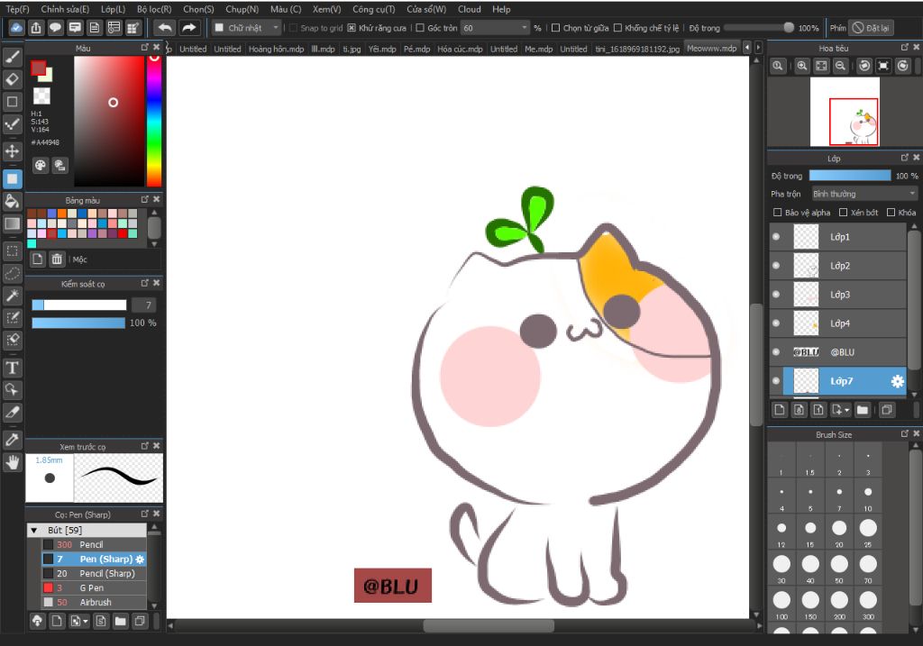The width and height of the screenshot is (923, 646).
Task: Click the cloud save icon
Action: coord(16,28)
